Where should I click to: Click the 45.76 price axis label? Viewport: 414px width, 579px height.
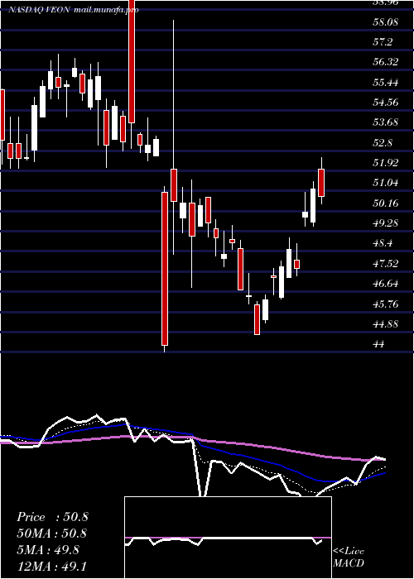click(386, 304)
